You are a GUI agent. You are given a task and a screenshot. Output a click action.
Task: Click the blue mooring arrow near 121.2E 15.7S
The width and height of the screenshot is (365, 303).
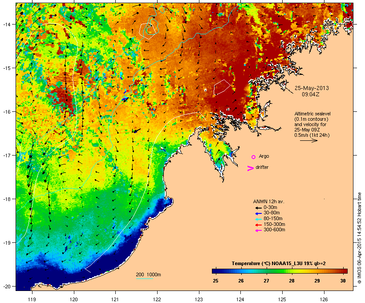(125, 99)
